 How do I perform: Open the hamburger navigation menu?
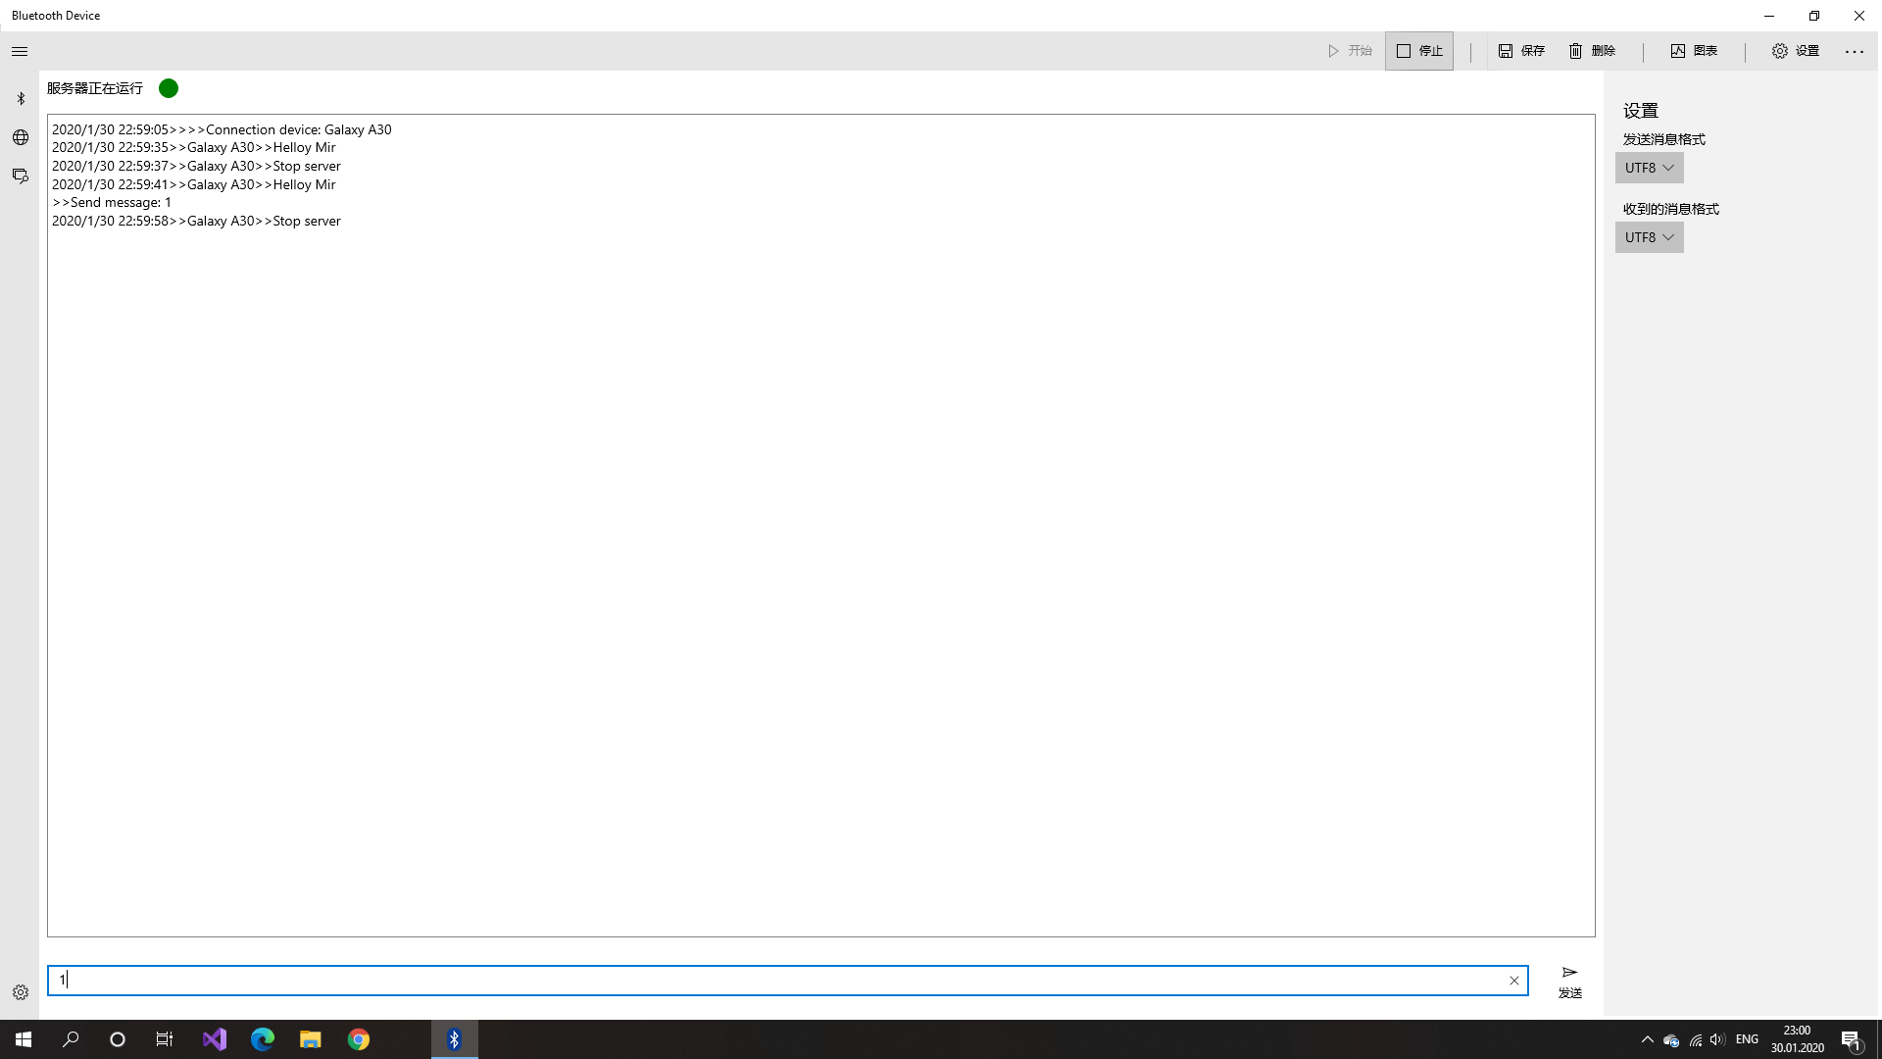coord(20,51)
